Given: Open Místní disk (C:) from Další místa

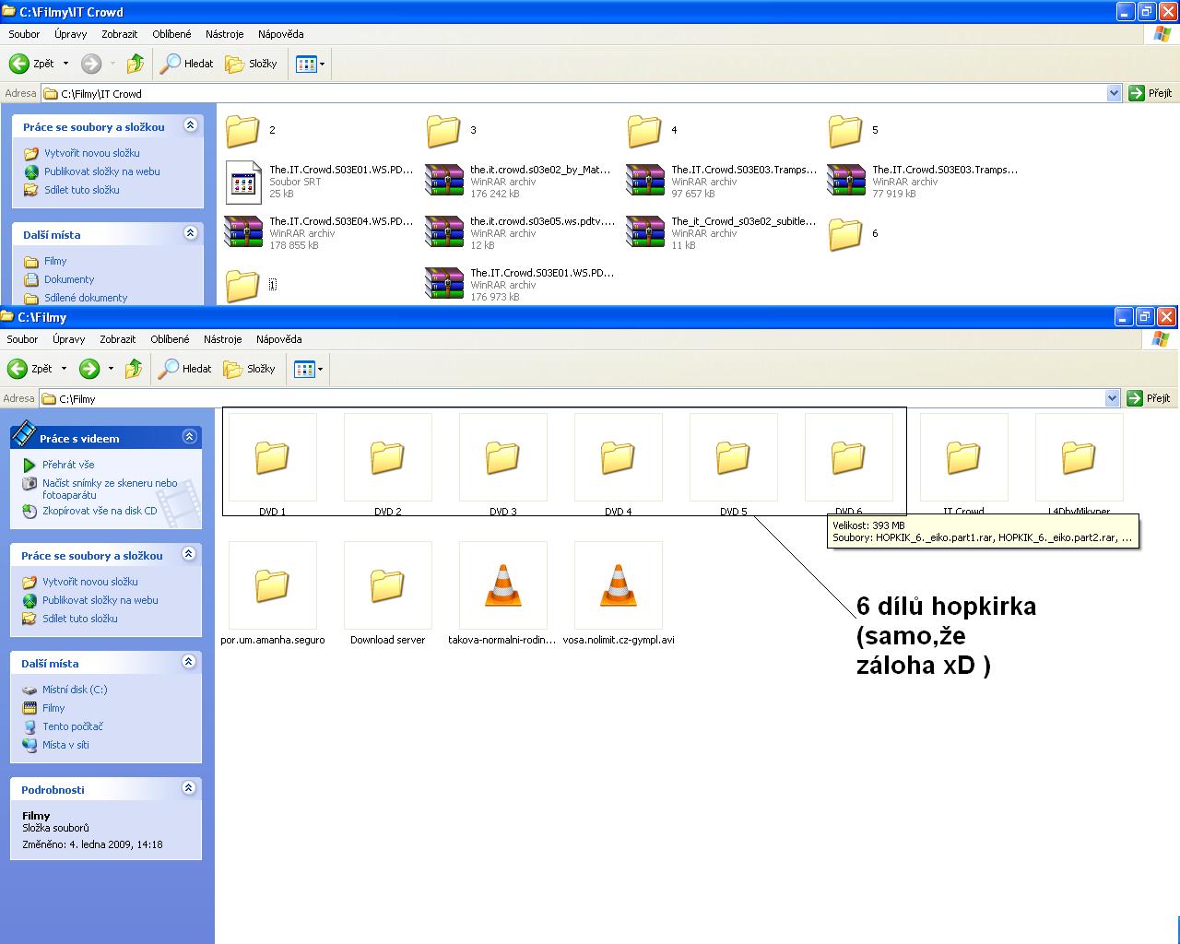Looking at the screenshot, I should pyautogui.click(x=75, y=690).
